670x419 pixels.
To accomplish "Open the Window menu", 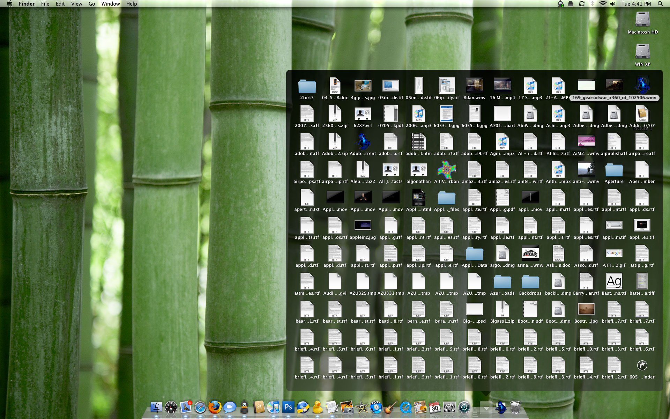I will click(x=110, y=4).
